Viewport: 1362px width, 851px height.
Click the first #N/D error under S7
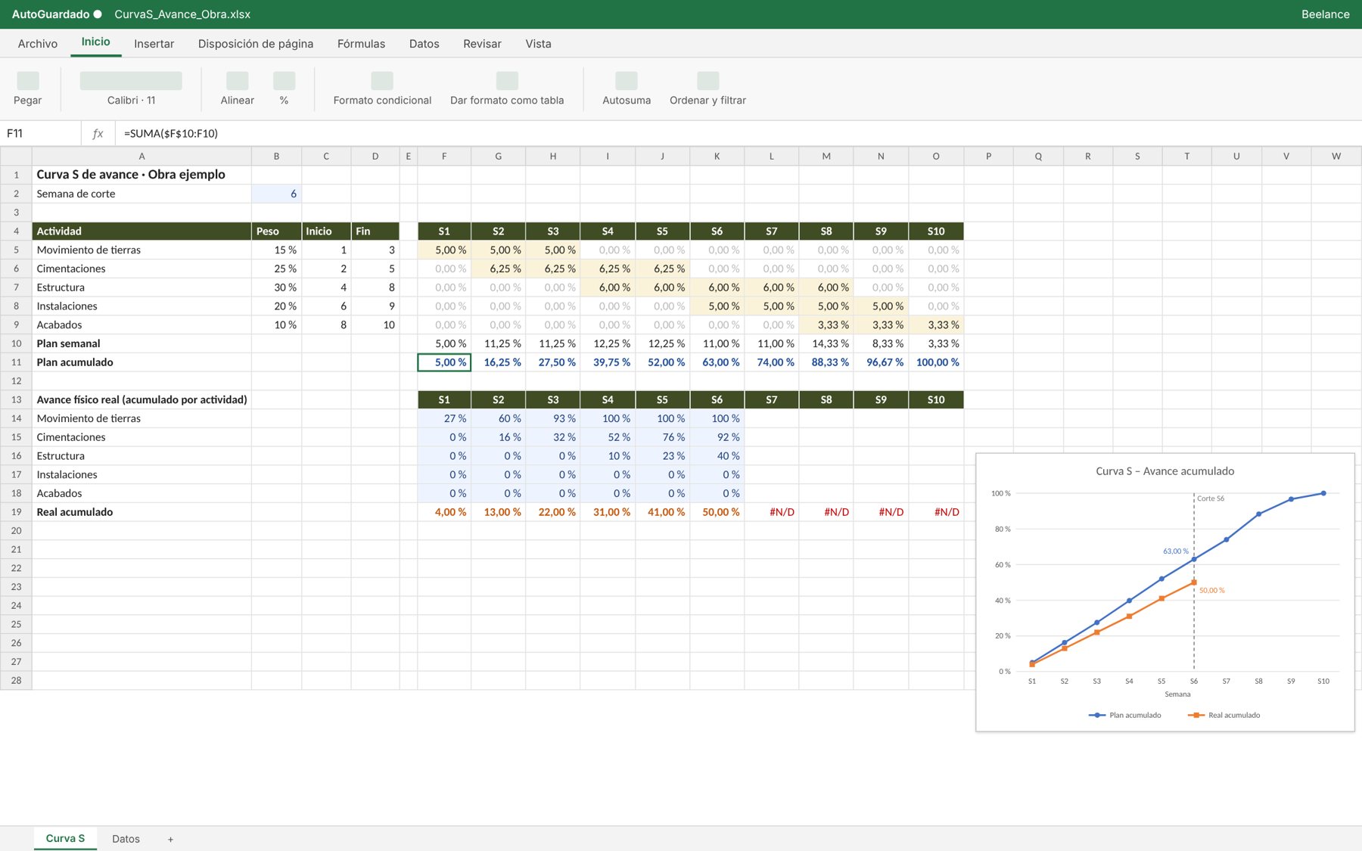pyautogui.click(x=772, y=512)
